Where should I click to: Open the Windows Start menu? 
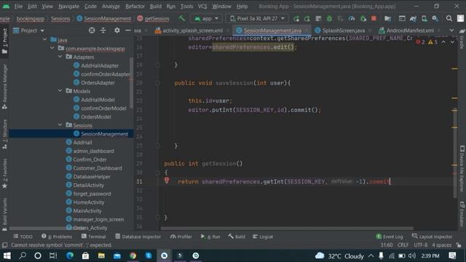[x=7, y=255]
